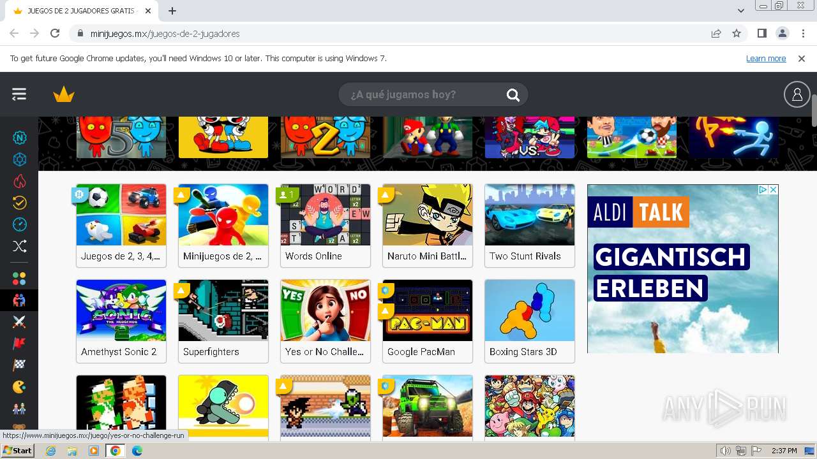817x459 pixels.
Task: Open a new browser tab
Action: click(x=172, y=11)
